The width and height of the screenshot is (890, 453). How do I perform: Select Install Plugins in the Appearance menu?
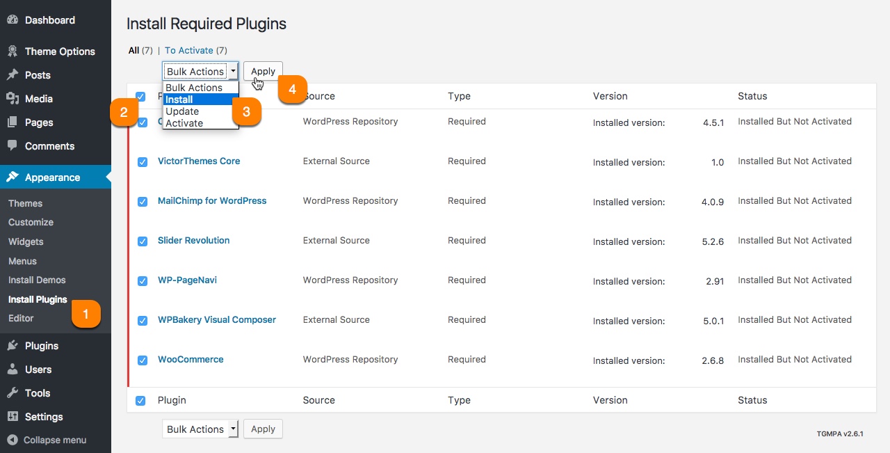click(37, 299)
